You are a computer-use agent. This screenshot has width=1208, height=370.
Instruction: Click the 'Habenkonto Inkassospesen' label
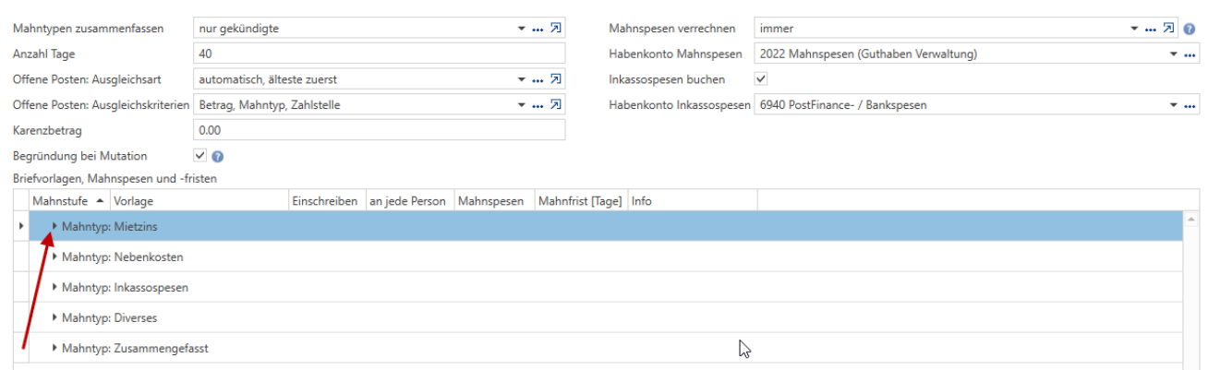[x=680, y=106]
